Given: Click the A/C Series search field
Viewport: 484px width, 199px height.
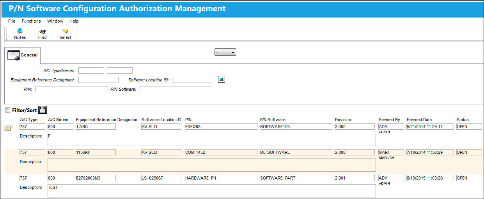Looking at the screenshot, I should 120,70.
